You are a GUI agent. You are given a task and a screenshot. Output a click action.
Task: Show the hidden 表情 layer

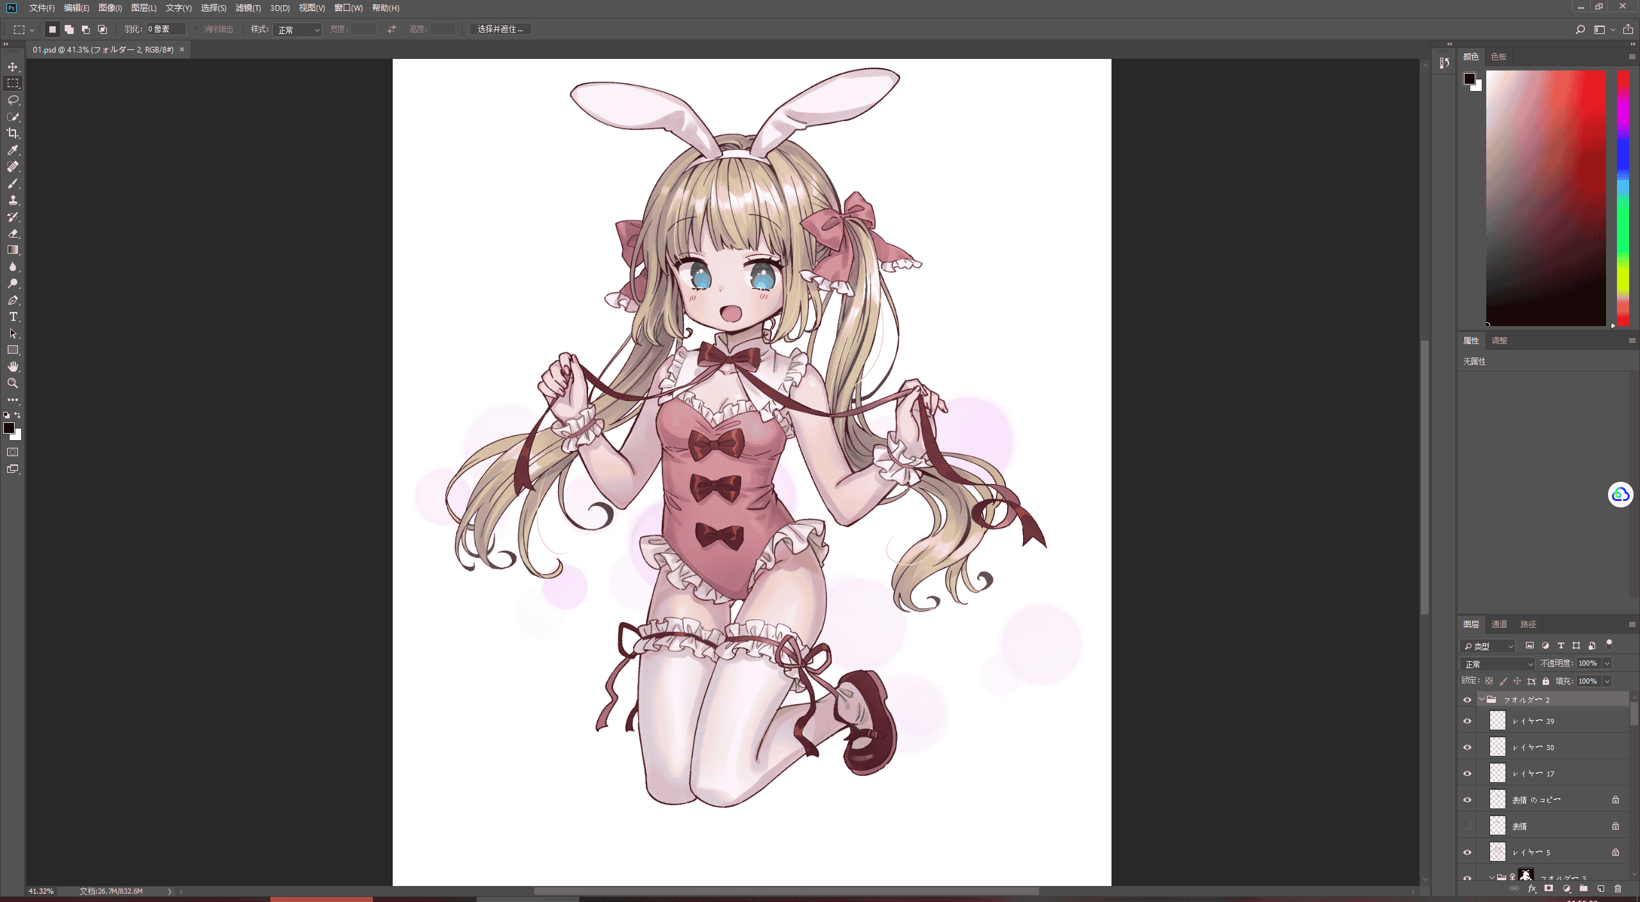(1467, 826)
